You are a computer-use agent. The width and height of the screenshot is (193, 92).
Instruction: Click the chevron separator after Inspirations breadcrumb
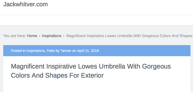tap(64, 36)
